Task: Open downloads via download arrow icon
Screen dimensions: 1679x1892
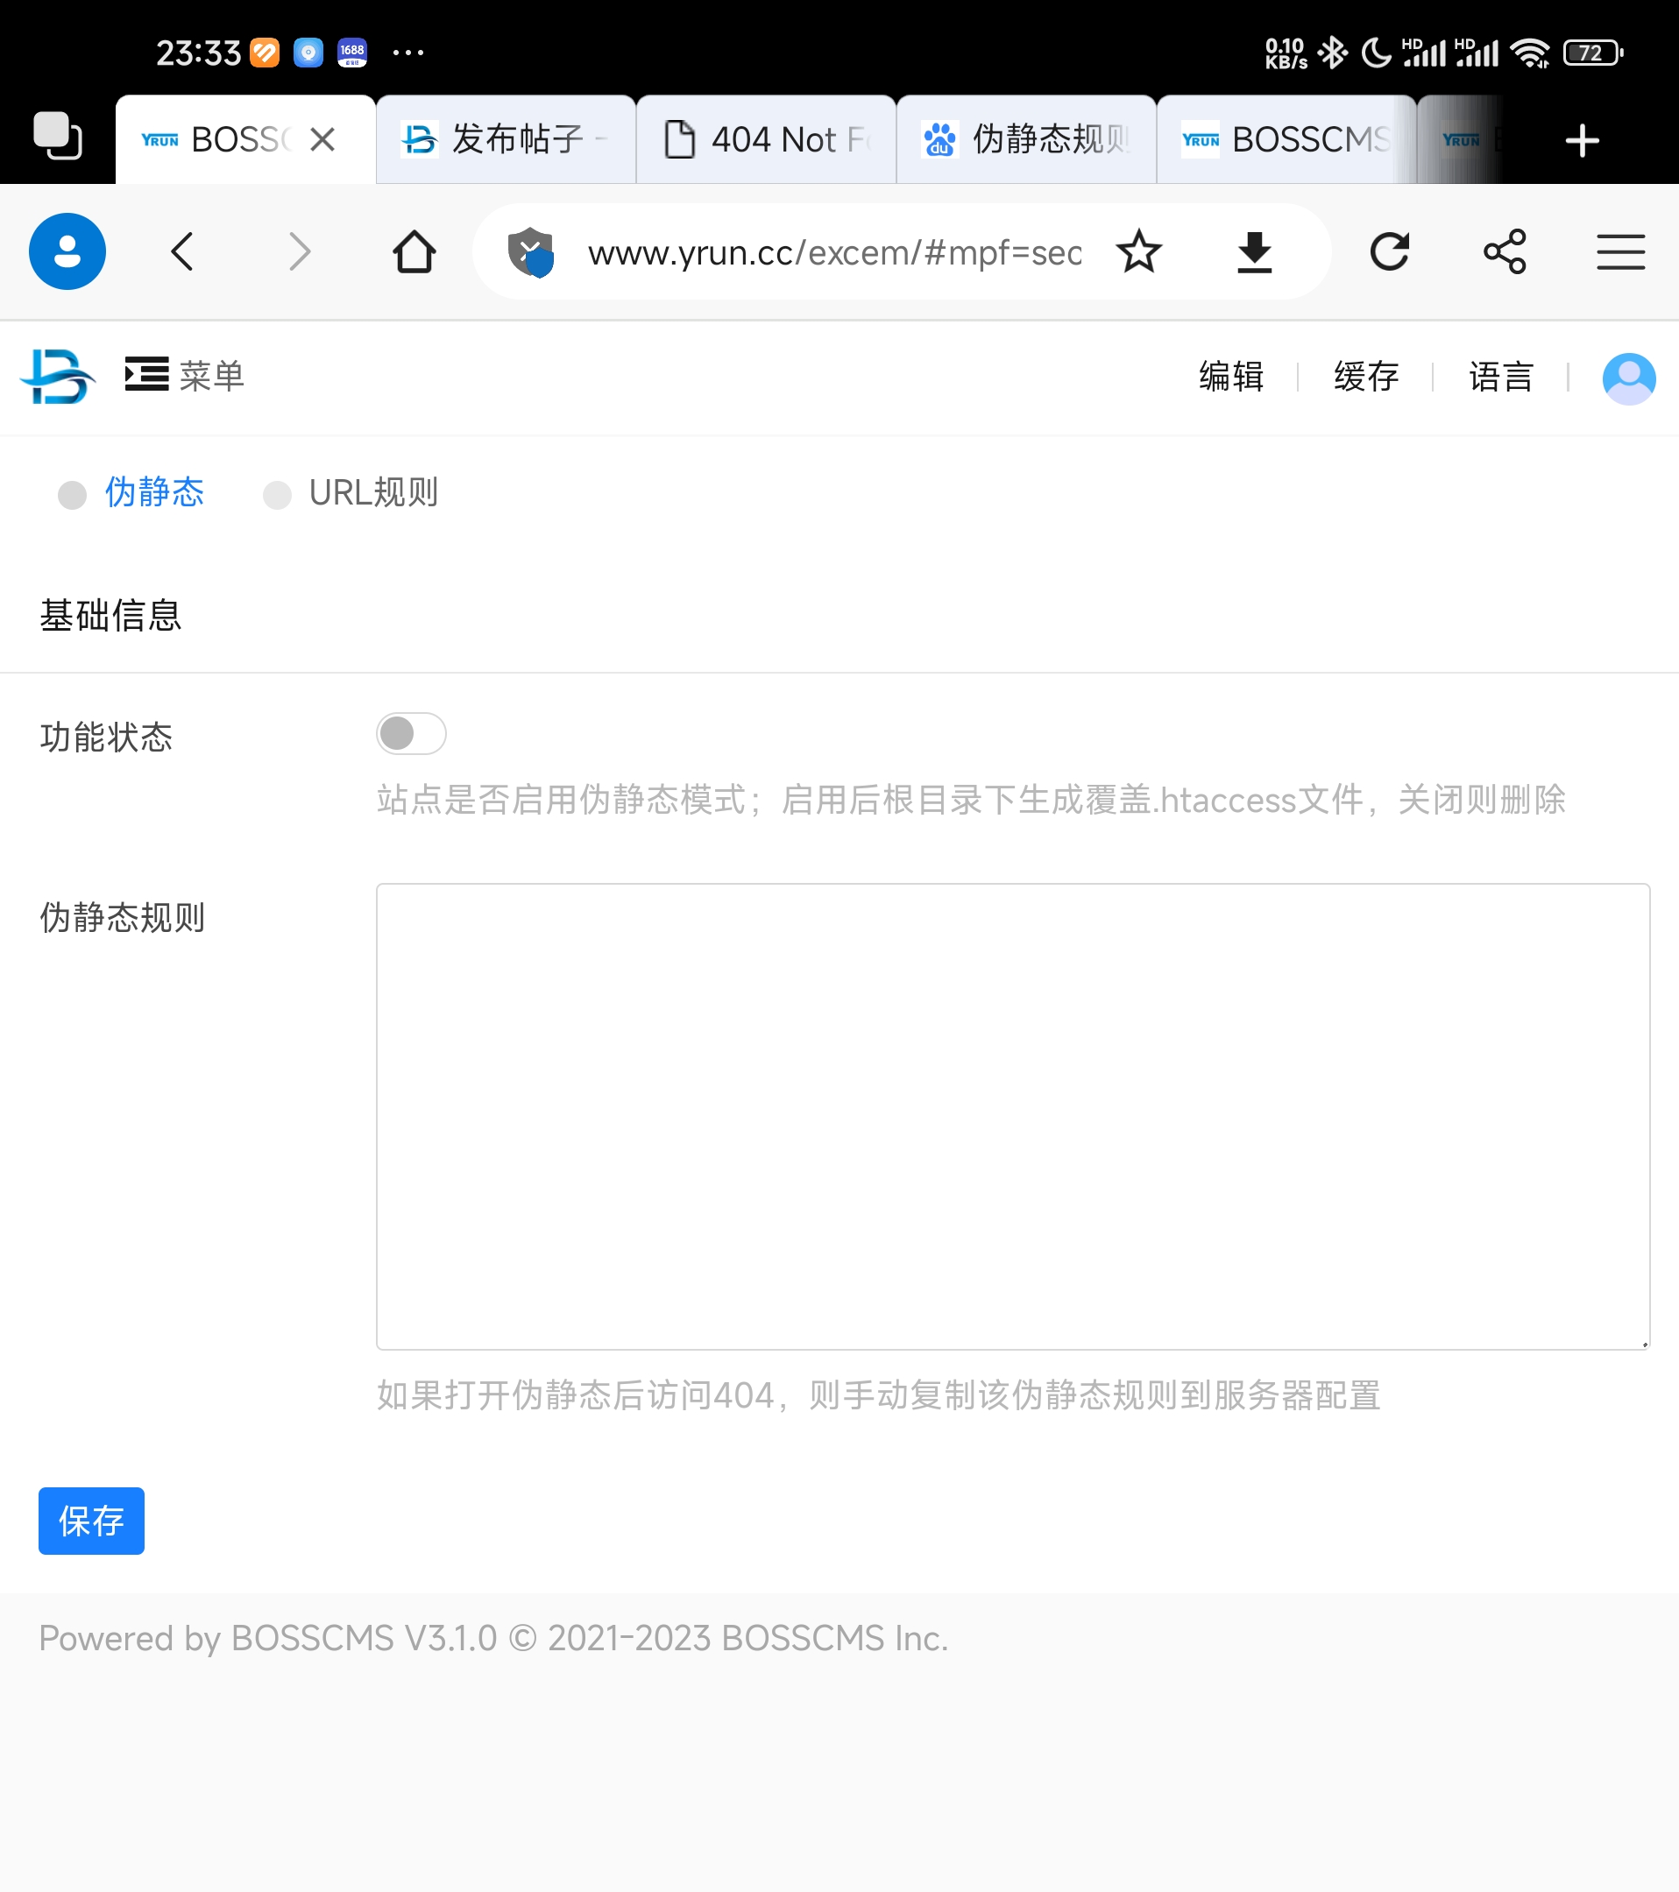Action: (x=1254, y=251)
